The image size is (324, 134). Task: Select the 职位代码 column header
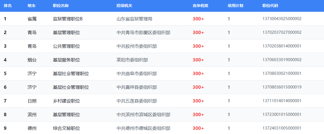[270, 6]
